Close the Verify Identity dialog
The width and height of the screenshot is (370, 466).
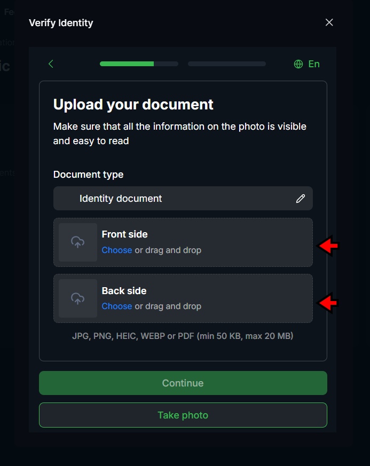(x=329, y=22)
